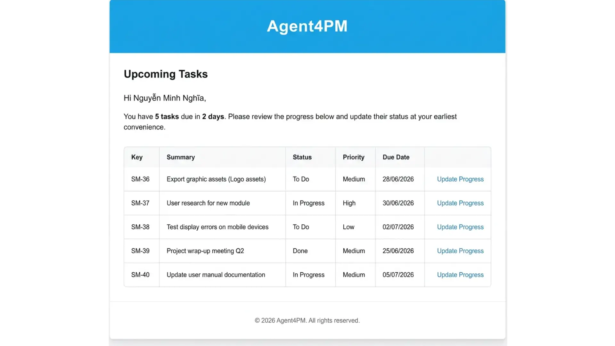Click the bold '2 days' text
The height and width of the screenshot is (346, 615).
pyautogui.click(x=213, y=117)
